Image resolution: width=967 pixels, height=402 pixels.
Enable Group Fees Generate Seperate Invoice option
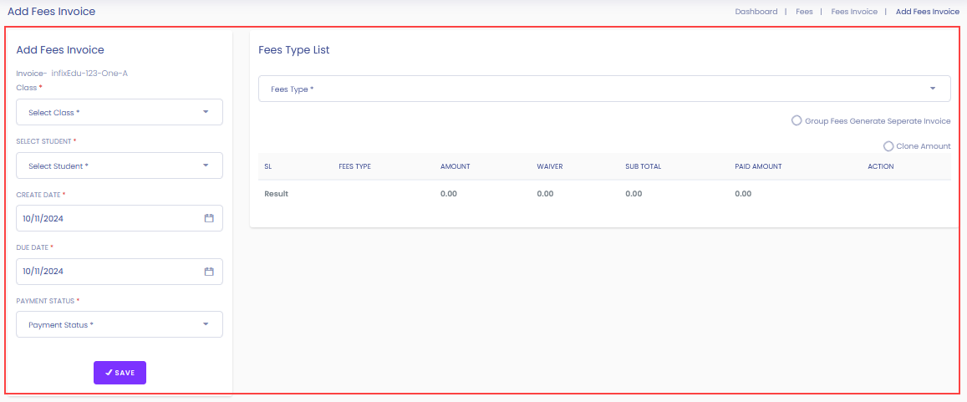(797, 121)
